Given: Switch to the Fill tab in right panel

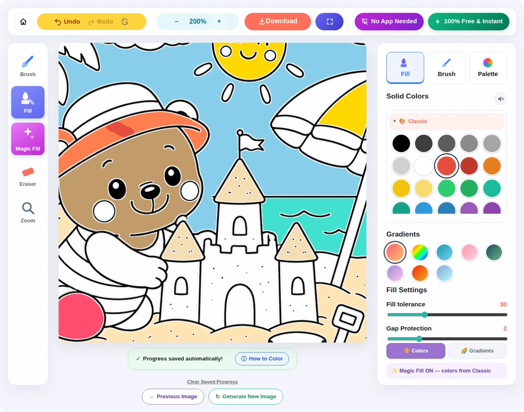Looking at the screenshot, I should pyautogui.click(x=405, y=68).
